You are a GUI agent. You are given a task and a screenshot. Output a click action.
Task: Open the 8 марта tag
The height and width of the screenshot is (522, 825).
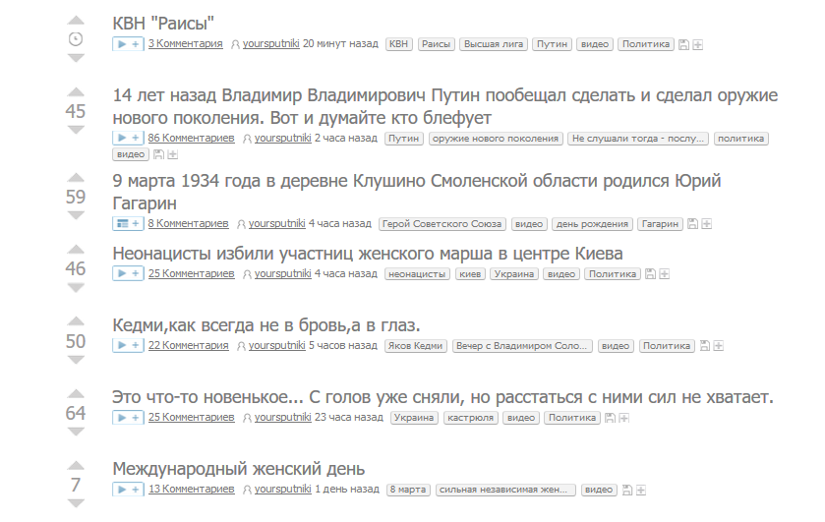pos(407,490)
